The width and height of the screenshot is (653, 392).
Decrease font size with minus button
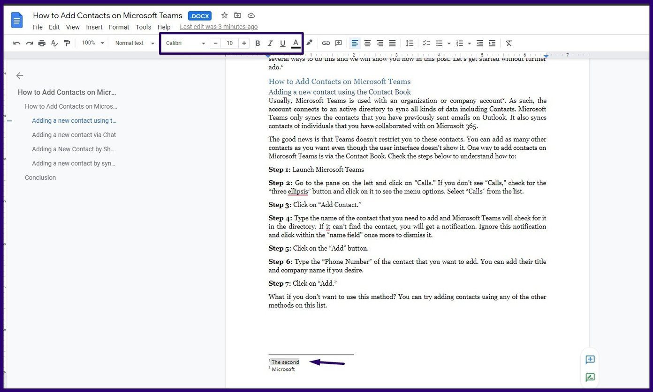215,43
